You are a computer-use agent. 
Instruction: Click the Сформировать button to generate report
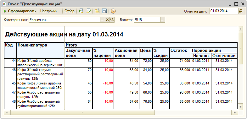point(20,11)
